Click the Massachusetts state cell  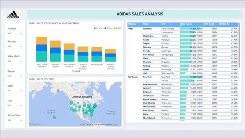pyautogui.click(x=150, y=99)
